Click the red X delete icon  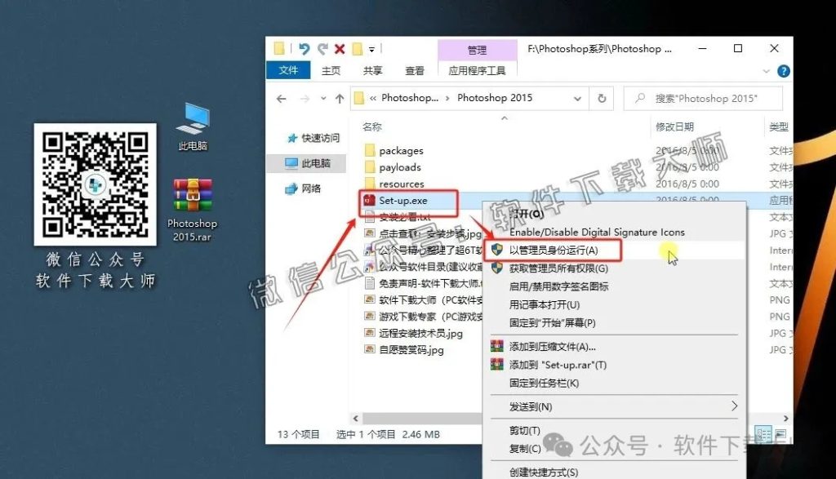pyautogui.click(x=340, y=48)
